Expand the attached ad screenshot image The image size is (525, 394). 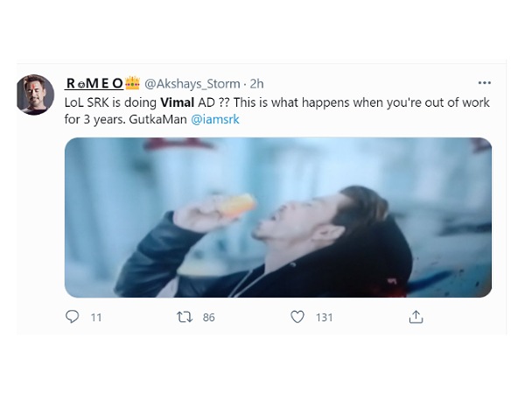[x=278, y=217]
